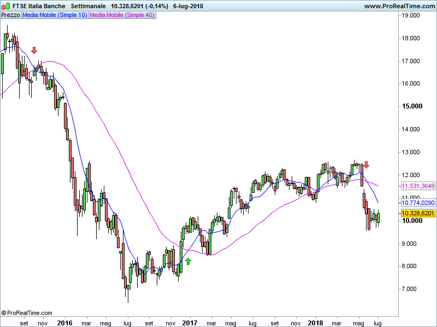This screenshot has width=437, height=327.
Task: Click the bold 15.000 price axis value
Action: 412,106
